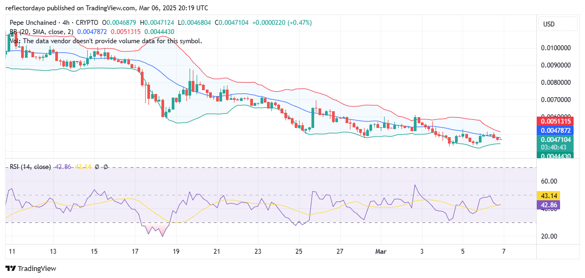Image resolution: width=585 pixels, height=278 pixels.
Task: Click the date label 7 on time axis
Action: pyautogui.click(x=504, y=251)
